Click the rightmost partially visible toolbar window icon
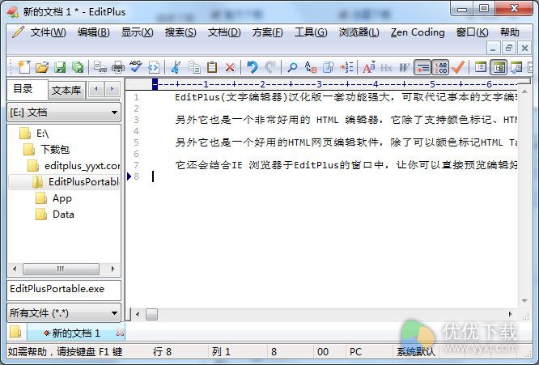This screenshot has width=539, height=365. [530, 67]
